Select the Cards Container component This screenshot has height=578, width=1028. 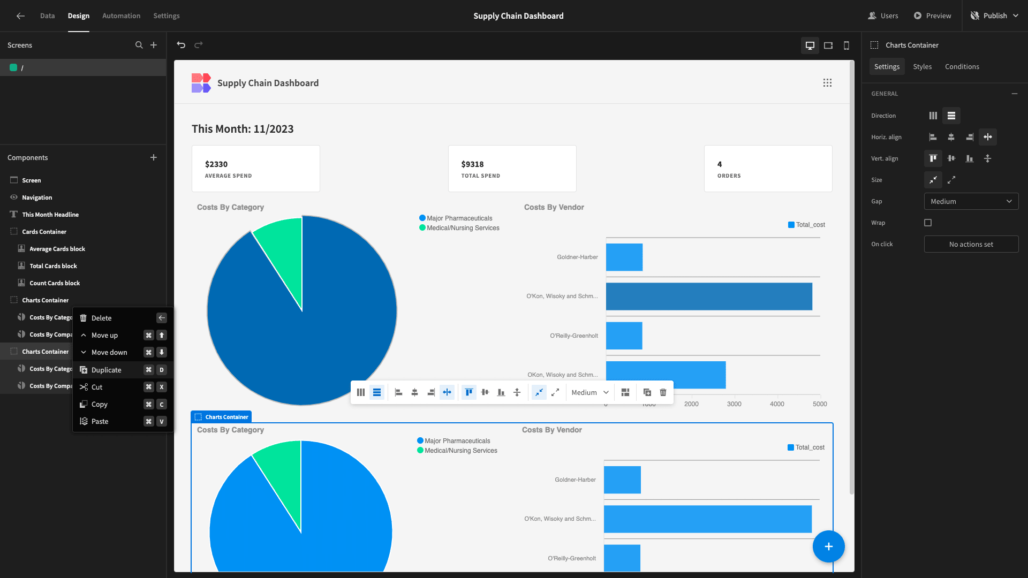[x=83, y=232]
